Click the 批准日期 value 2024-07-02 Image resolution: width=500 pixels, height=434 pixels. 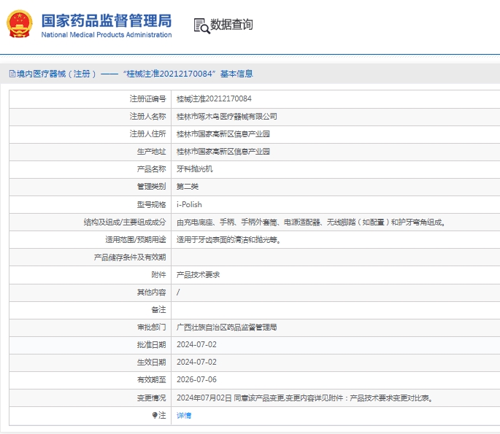(197, 344)
